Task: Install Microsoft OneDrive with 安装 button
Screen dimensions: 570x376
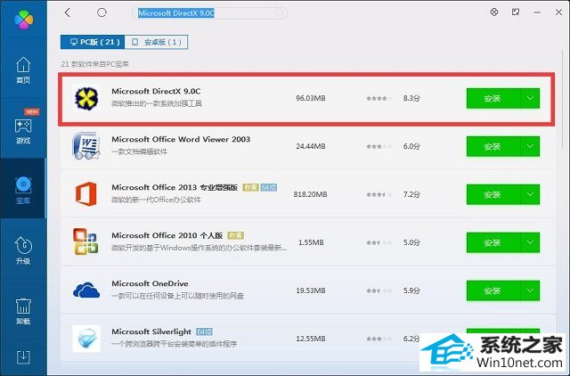Action: (493, 290)
